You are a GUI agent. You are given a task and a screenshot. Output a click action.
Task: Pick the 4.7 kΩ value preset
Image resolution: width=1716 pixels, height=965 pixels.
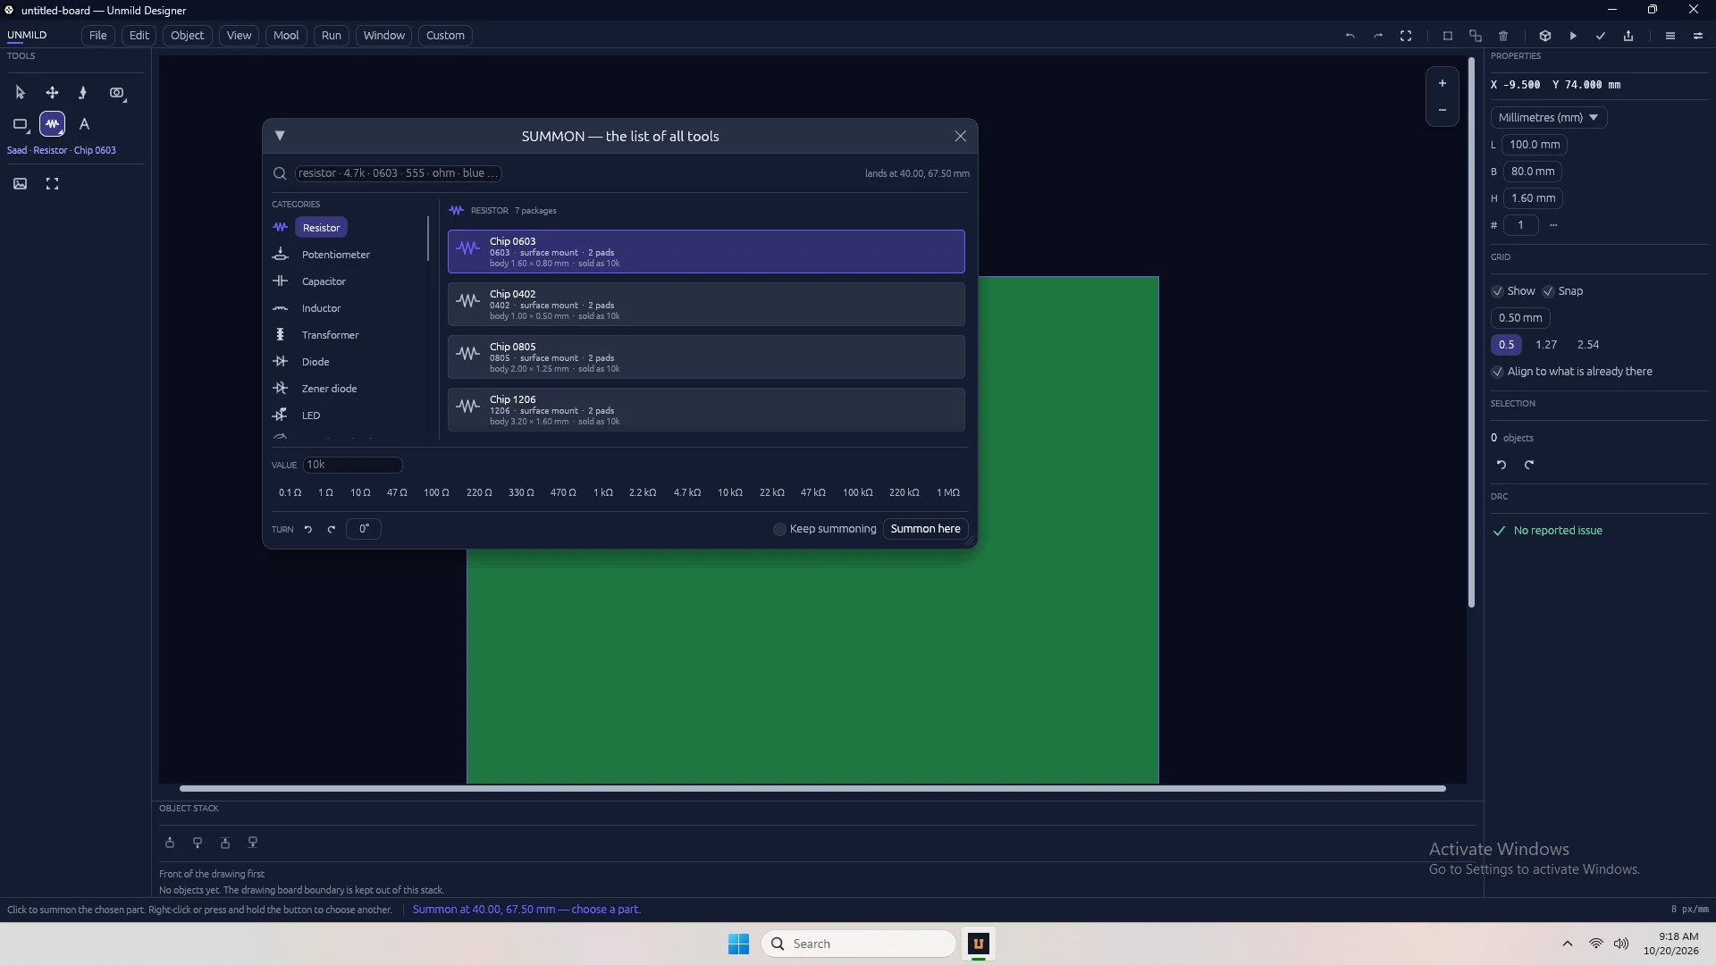click(687, 493)
